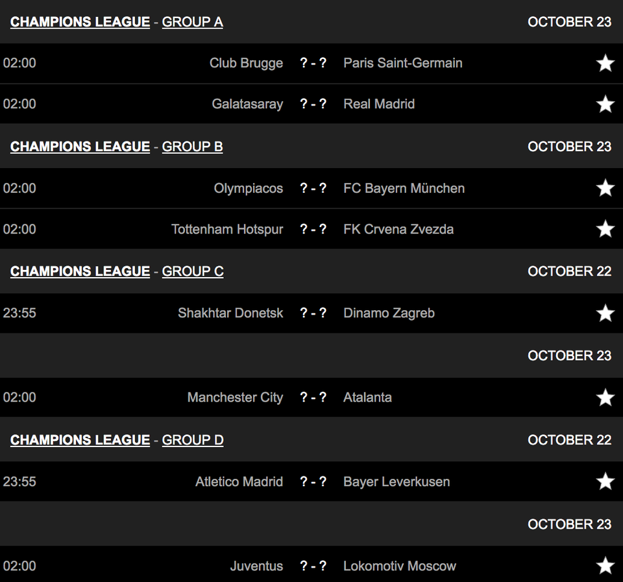
Task: Open the FC Bayern München team page
Action: (x=404, y=188)
